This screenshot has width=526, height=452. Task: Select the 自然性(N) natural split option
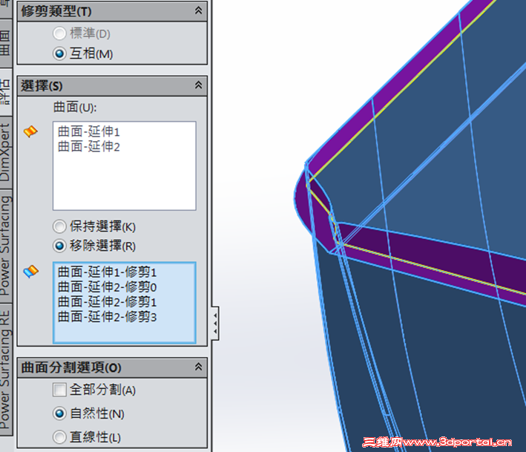[59, 413]
